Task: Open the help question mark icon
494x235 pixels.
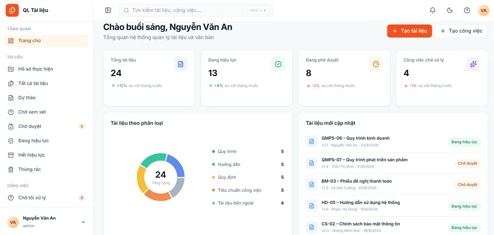Action: tap(467, 10)
